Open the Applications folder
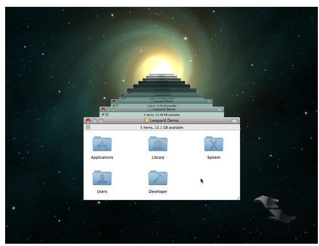The width and height of the screenshot is (319, 246). tap(102, 143)
